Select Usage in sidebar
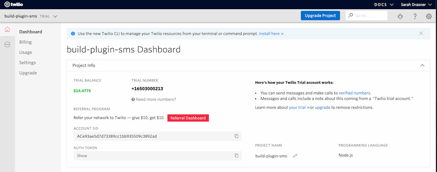 click(26, 52)
